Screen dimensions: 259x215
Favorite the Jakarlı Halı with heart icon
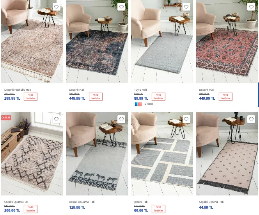tap(186, 119)
